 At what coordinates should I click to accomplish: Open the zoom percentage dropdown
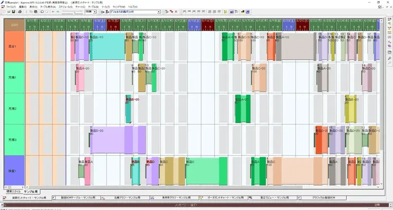[x=95, y=11]
